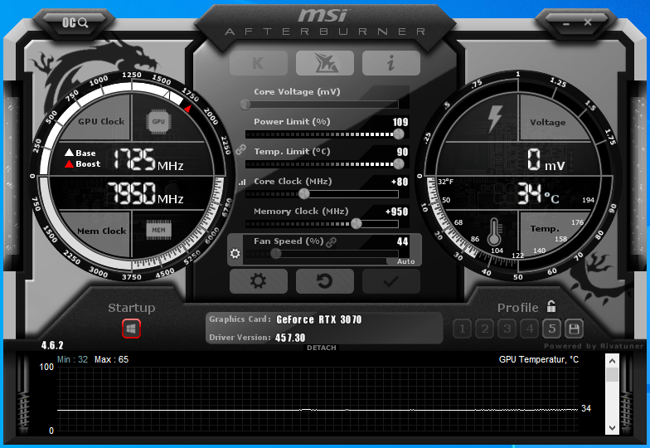Click the Max : 65 graph value
Viewport: 650px width, 448px height.
111,359
